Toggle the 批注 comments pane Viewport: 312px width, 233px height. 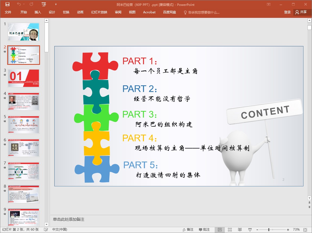204,230
